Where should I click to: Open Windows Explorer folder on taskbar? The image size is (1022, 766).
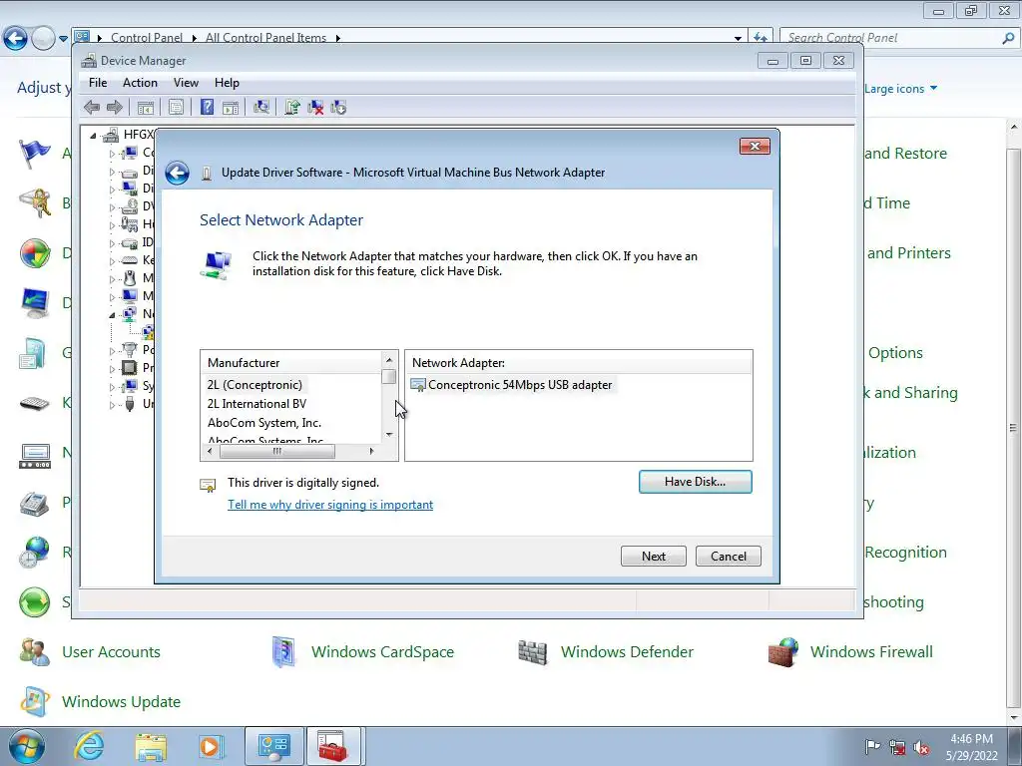tap(151, 746)
